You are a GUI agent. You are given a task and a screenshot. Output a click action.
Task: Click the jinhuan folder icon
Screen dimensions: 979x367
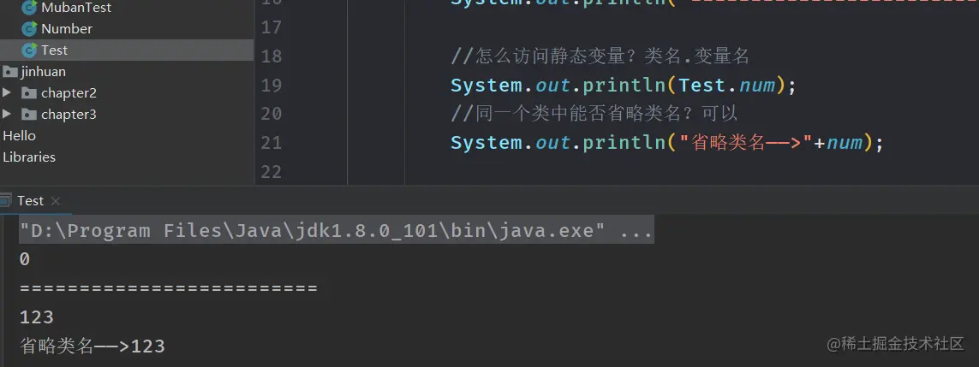coord(10,72)
